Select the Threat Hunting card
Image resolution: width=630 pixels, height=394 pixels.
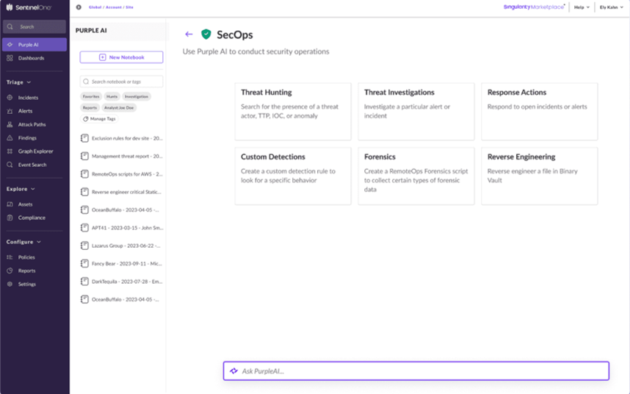293,112
